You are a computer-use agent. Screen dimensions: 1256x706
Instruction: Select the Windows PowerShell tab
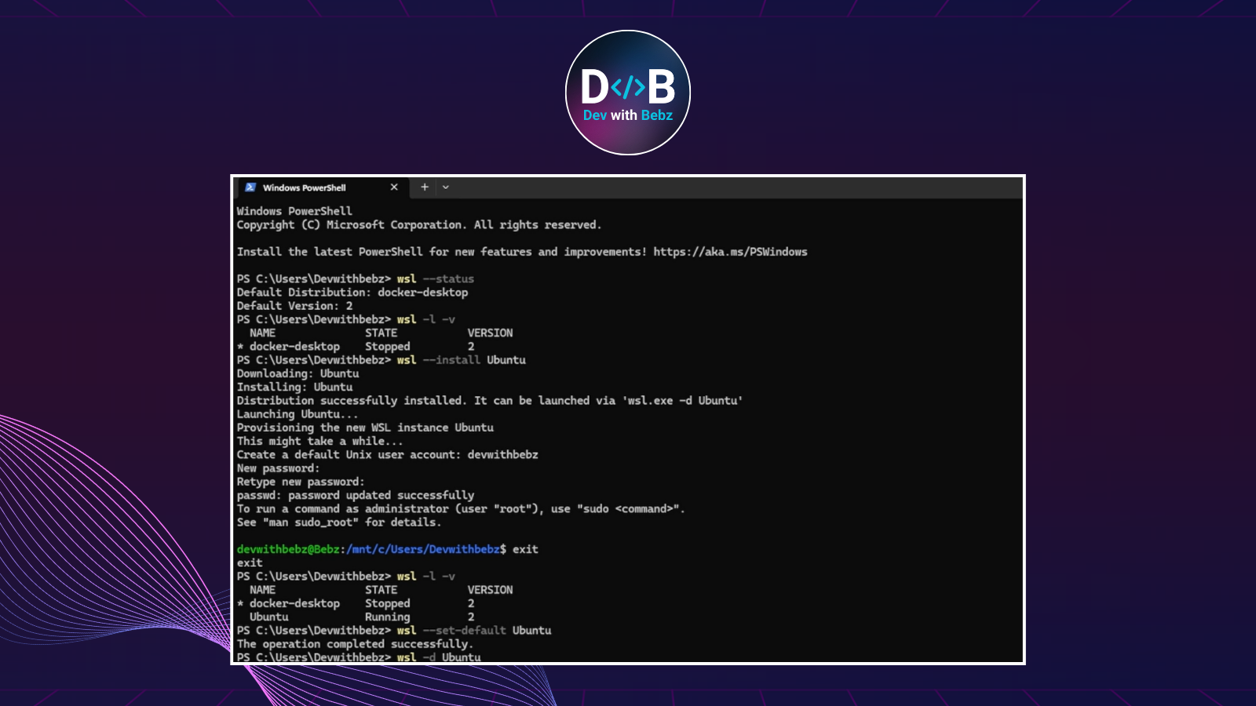click(x=322, y=187)
